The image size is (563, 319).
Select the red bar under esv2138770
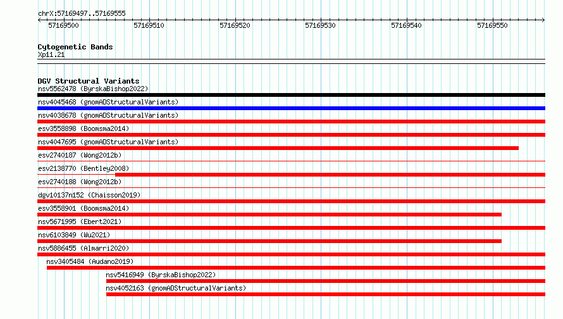330,175
